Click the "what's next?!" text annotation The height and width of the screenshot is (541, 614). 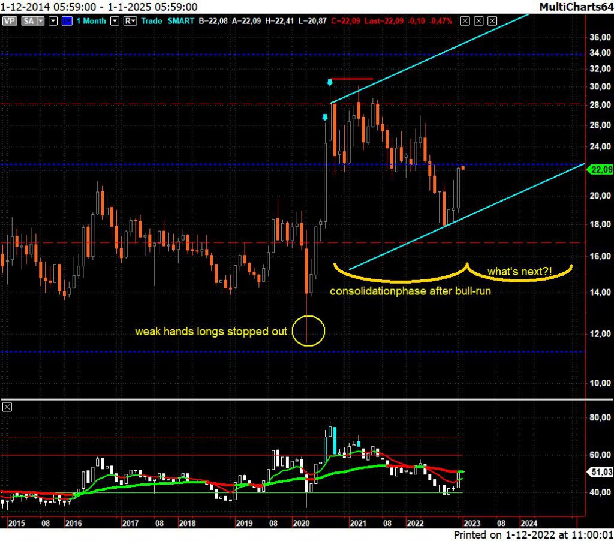coord(519,272)
